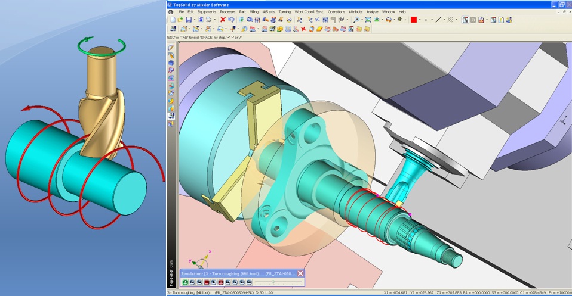Click the Undo arrow icon

231,20
